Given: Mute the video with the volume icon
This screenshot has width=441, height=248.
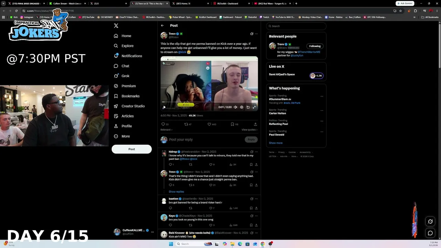Looking at the screenshot, I should [x=235, y=107].
